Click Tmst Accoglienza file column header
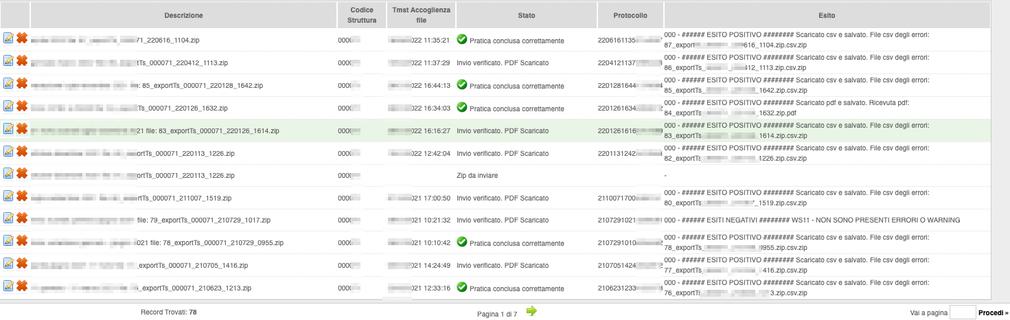This screenshot has width=1010, height=320. (420, 15)
